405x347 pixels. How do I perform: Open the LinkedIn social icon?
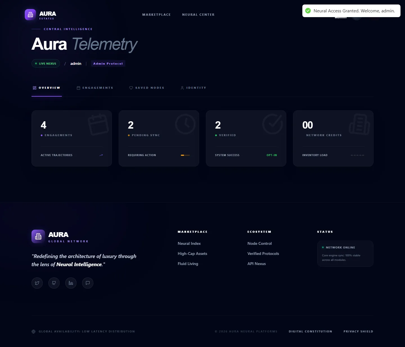(71, 283)
